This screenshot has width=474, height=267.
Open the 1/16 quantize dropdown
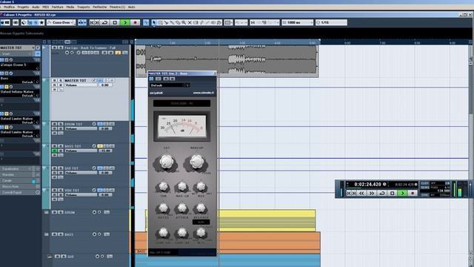pyautogui.click(x=331, y=22)
